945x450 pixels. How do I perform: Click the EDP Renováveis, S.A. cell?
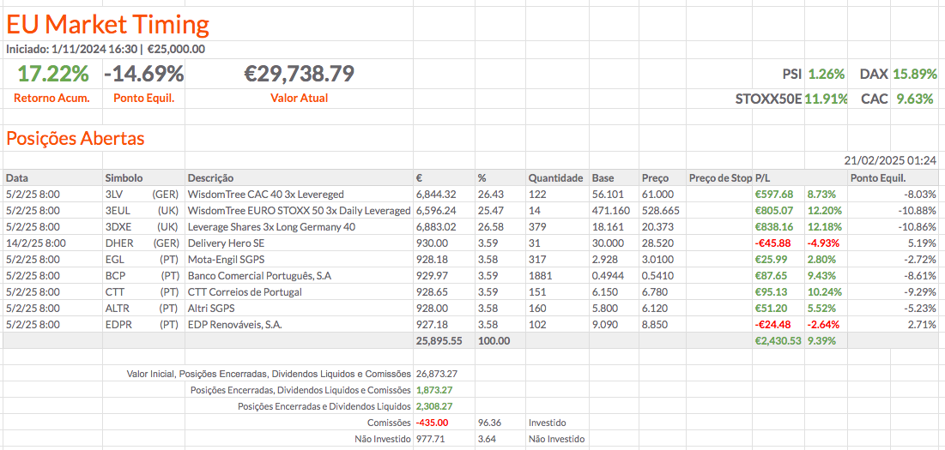[x=234, y=325]
